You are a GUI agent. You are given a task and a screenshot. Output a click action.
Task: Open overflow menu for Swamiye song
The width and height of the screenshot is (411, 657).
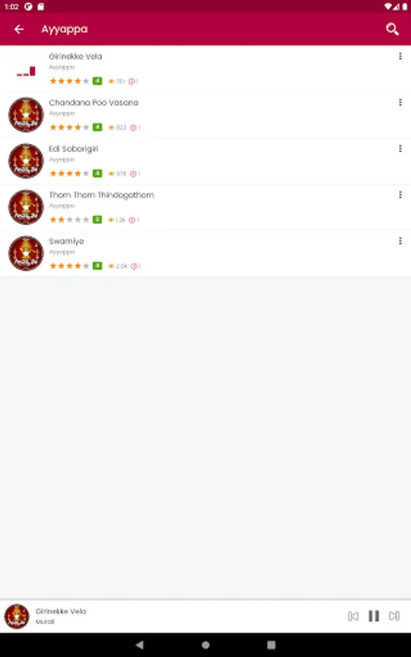(x=400, y=241)
